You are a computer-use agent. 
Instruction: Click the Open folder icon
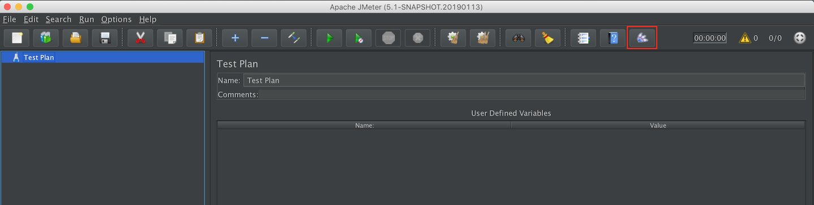76,38
